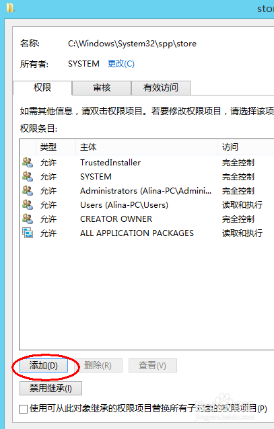274x429 pixels.
Task: Select the SYSTEM entry's user icon
Action: click(x=28, y=176)
